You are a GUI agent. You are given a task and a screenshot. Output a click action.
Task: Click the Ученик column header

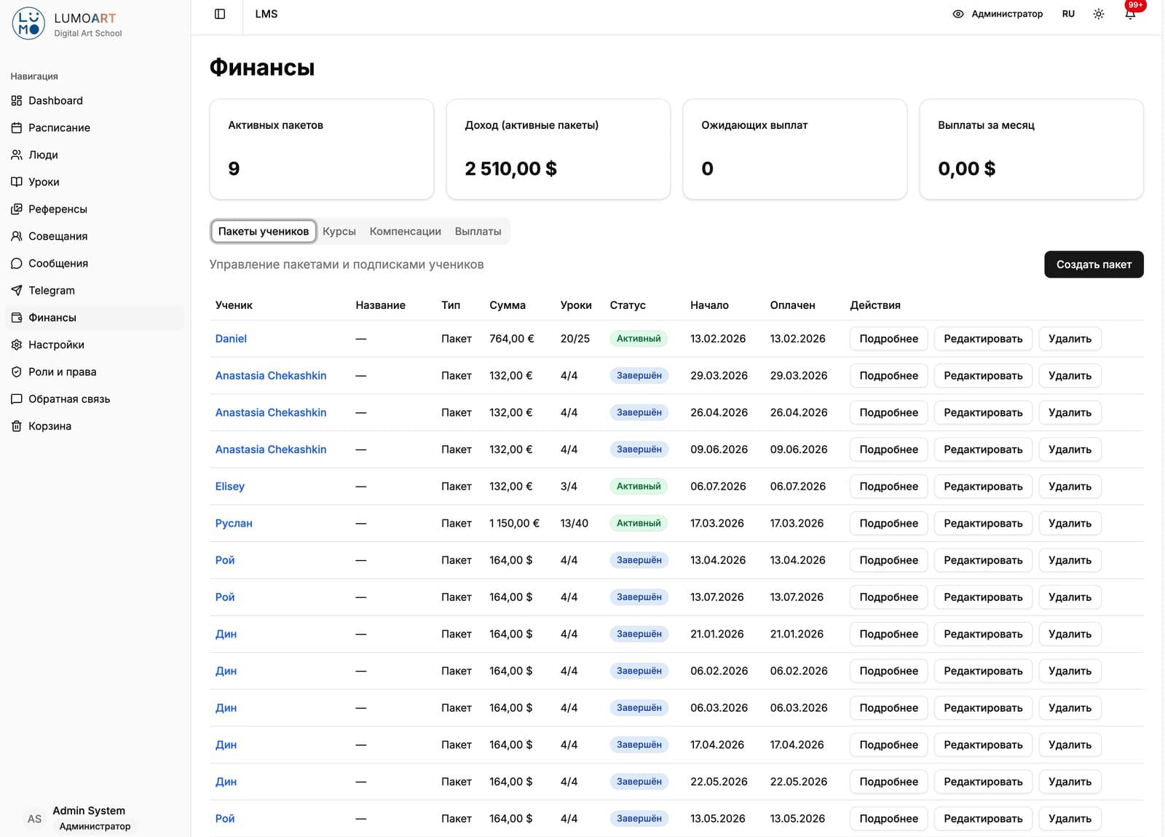234,305
